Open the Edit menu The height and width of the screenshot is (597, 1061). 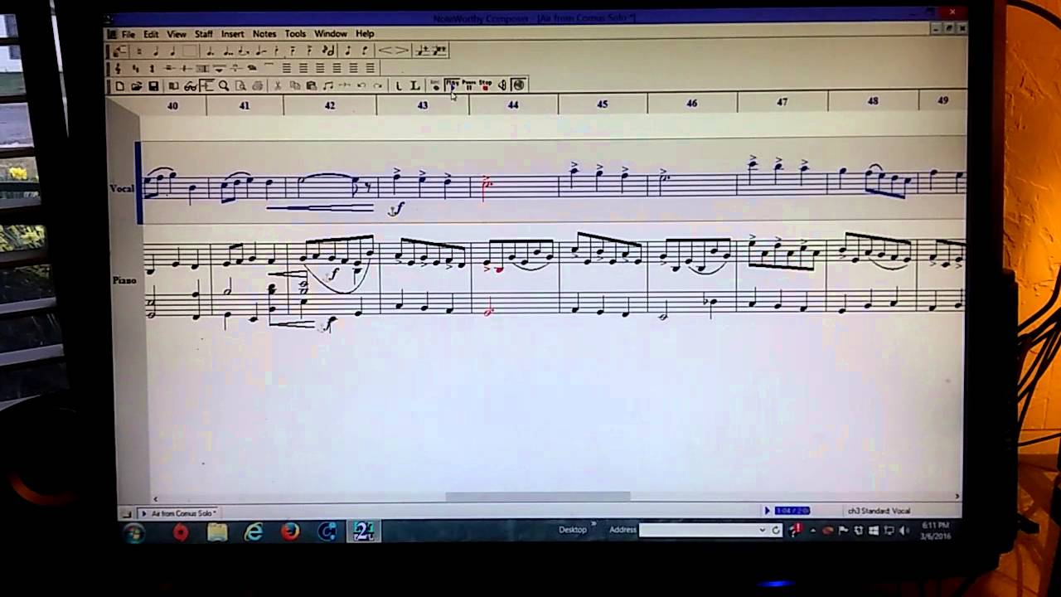pos(151,34)
